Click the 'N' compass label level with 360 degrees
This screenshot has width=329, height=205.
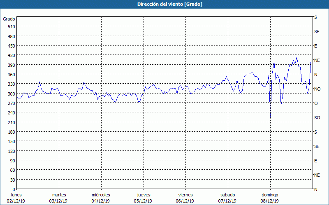pos(315,75)
